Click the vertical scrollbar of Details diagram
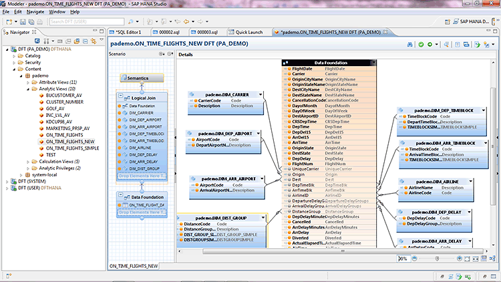 click(x=492, y=146)
